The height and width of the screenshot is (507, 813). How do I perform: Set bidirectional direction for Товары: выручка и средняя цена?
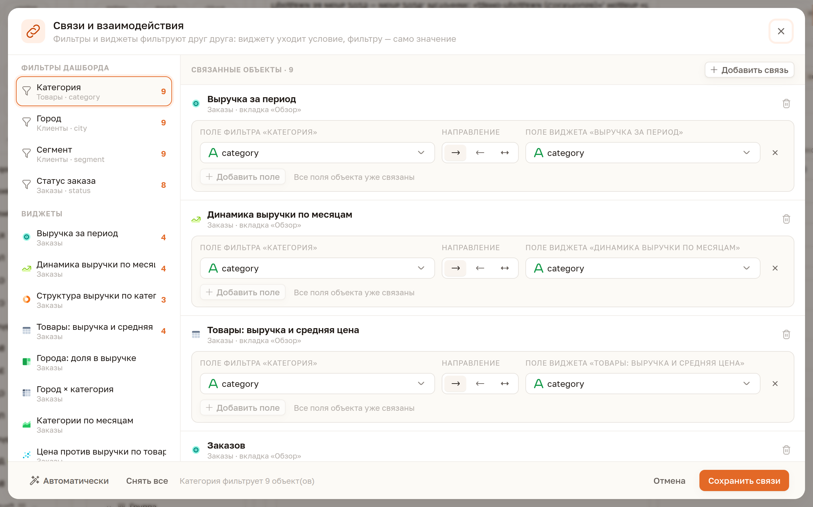click(504, 383)
